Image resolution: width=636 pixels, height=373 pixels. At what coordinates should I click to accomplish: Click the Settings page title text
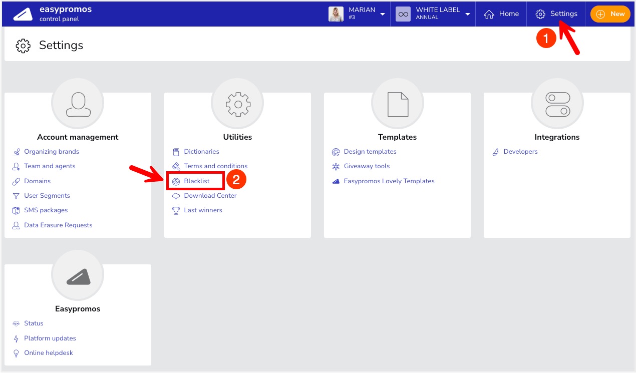[61, 46]
